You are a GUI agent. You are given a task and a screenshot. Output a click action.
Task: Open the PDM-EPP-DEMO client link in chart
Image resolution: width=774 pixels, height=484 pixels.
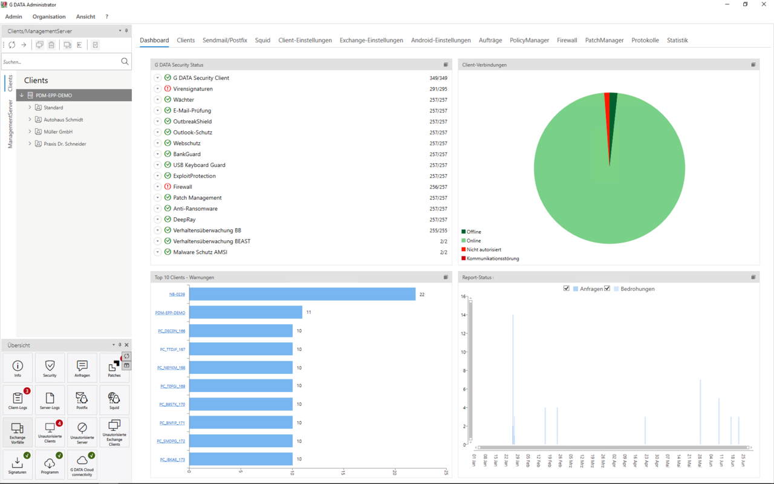click(170, 313)
